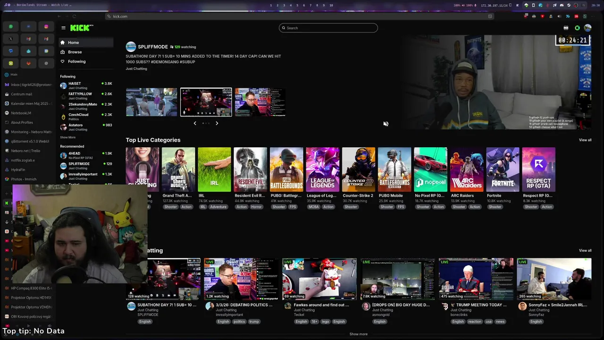
Task: Click the Steam tray icon
Action: point(569,5)
